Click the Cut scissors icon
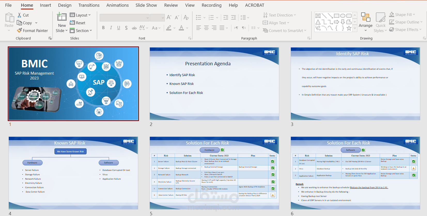 coord(19,15)
